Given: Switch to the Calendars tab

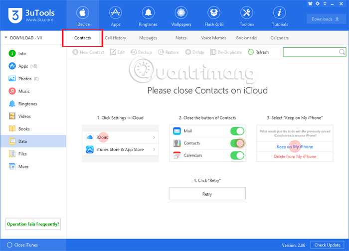Looking at the screenshot, I should point(279,38).
